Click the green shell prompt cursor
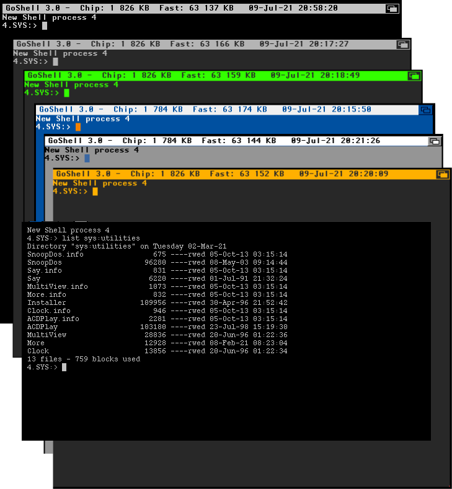This screenshot has width=452, height=489. (x=67, y=93)
